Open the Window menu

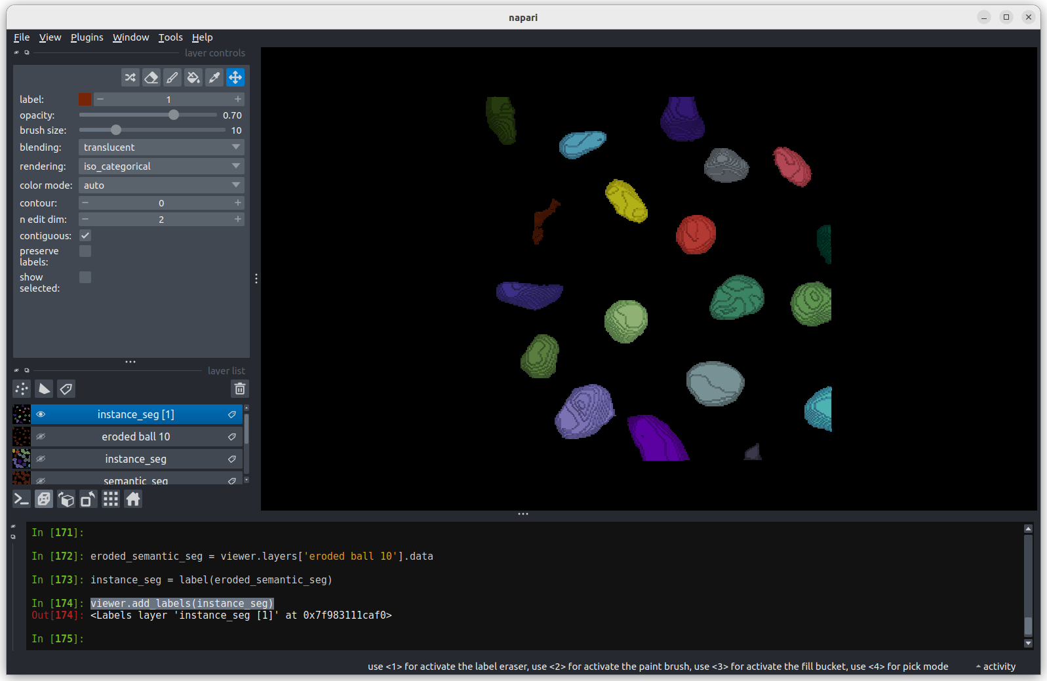click(131, 37)
